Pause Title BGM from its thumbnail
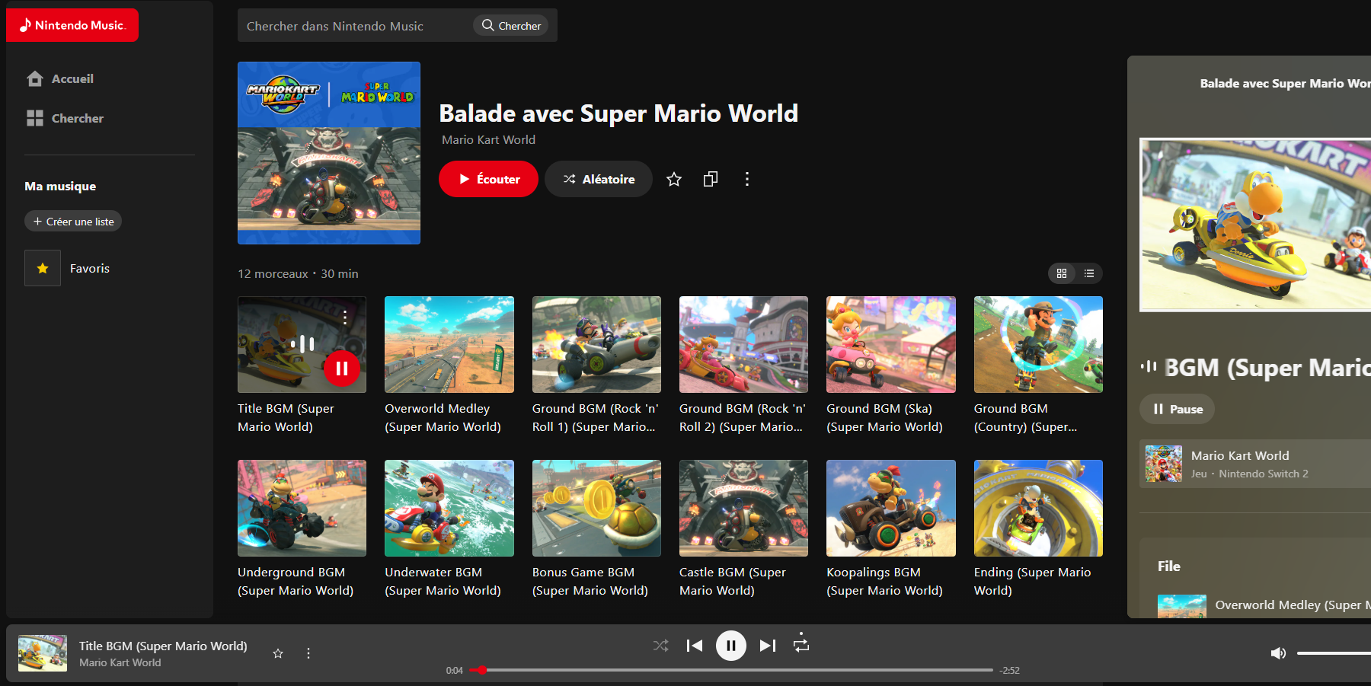The image size is (1371, 686). tap(342, 369)
